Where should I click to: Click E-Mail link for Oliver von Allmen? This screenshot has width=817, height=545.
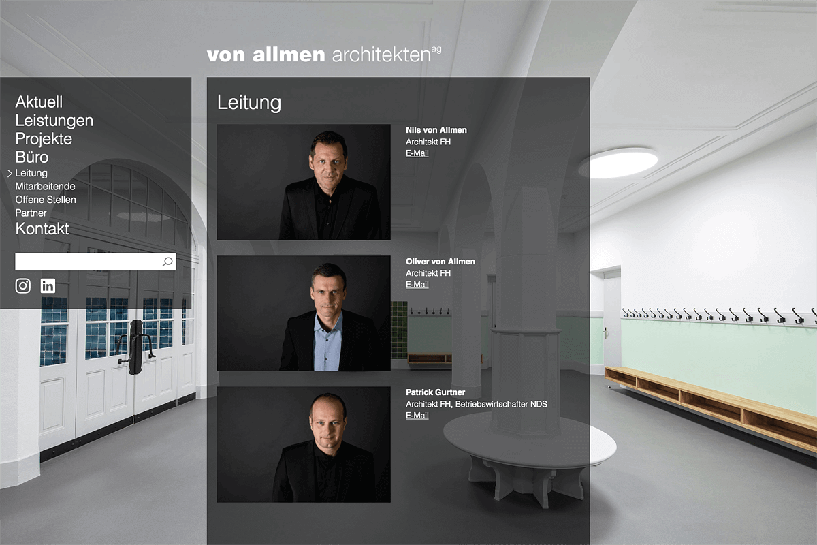pyautogui.click(x=417, y=285)
